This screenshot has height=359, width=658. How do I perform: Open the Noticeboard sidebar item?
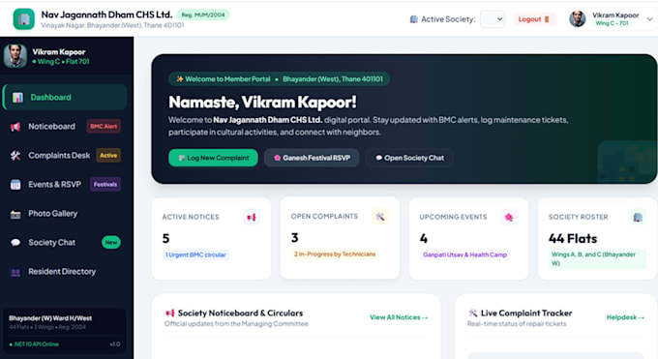(x=65, y=127)
